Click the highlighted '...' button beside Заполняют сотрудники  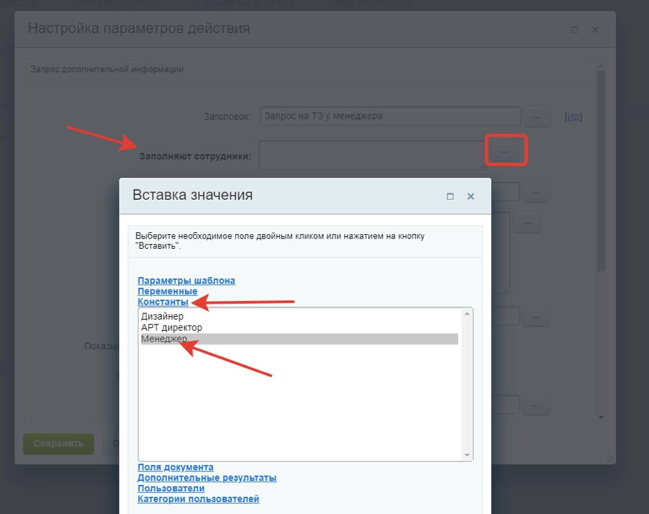tap(505, 151)
